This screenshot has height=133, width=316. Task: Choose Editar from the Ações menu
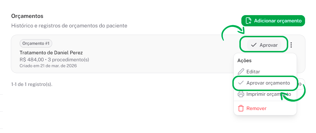pos(253,72)
